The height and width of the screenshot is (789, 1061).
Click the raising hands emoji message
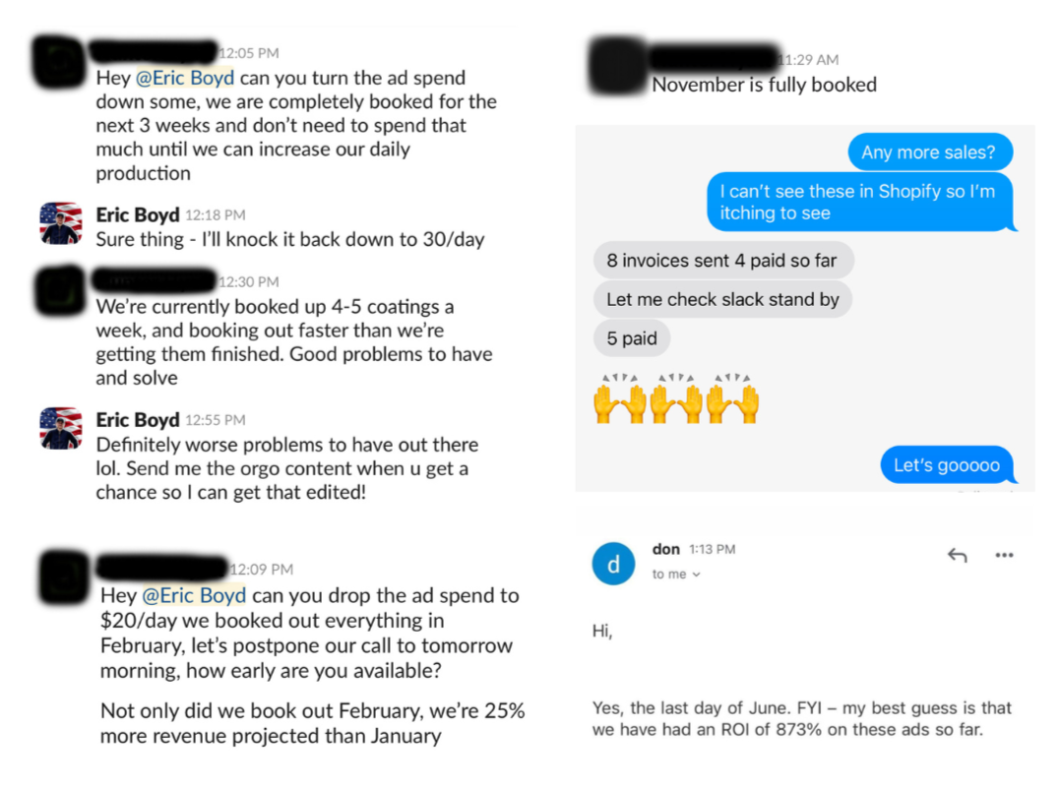click(x=676, y=399)
